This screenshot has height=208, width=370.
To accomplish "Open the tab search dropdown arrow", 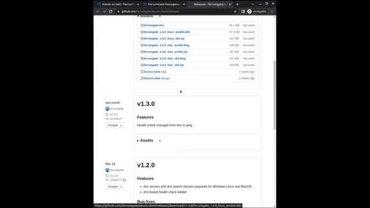I will [x=253, y=4].
